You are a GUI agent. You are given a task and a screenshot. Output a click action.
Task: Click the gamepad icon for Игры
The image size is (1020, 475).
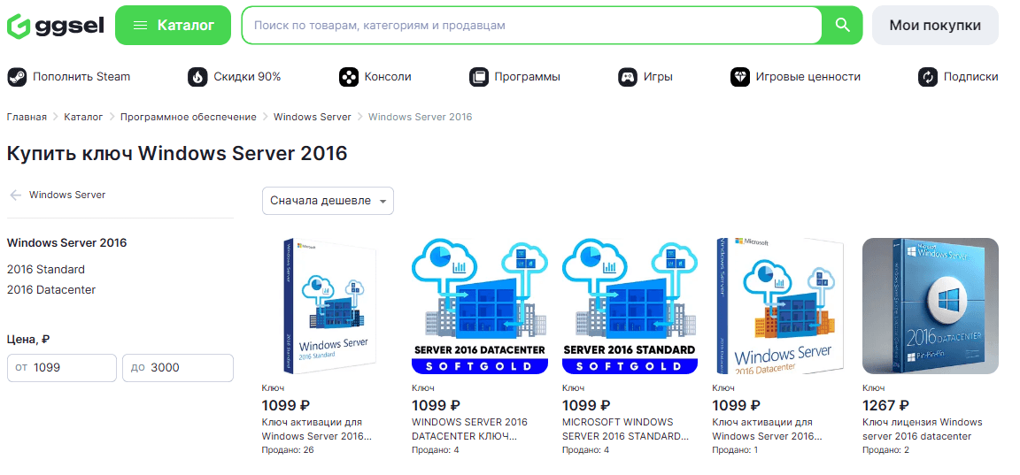click(628, 77)
